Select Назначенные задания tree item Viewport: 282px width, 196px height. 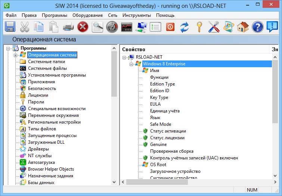[50, 176]
